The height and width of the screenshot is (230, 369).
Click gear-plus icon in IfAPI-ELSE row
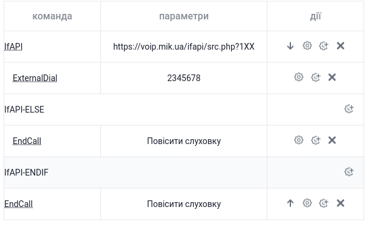(349, 109)
